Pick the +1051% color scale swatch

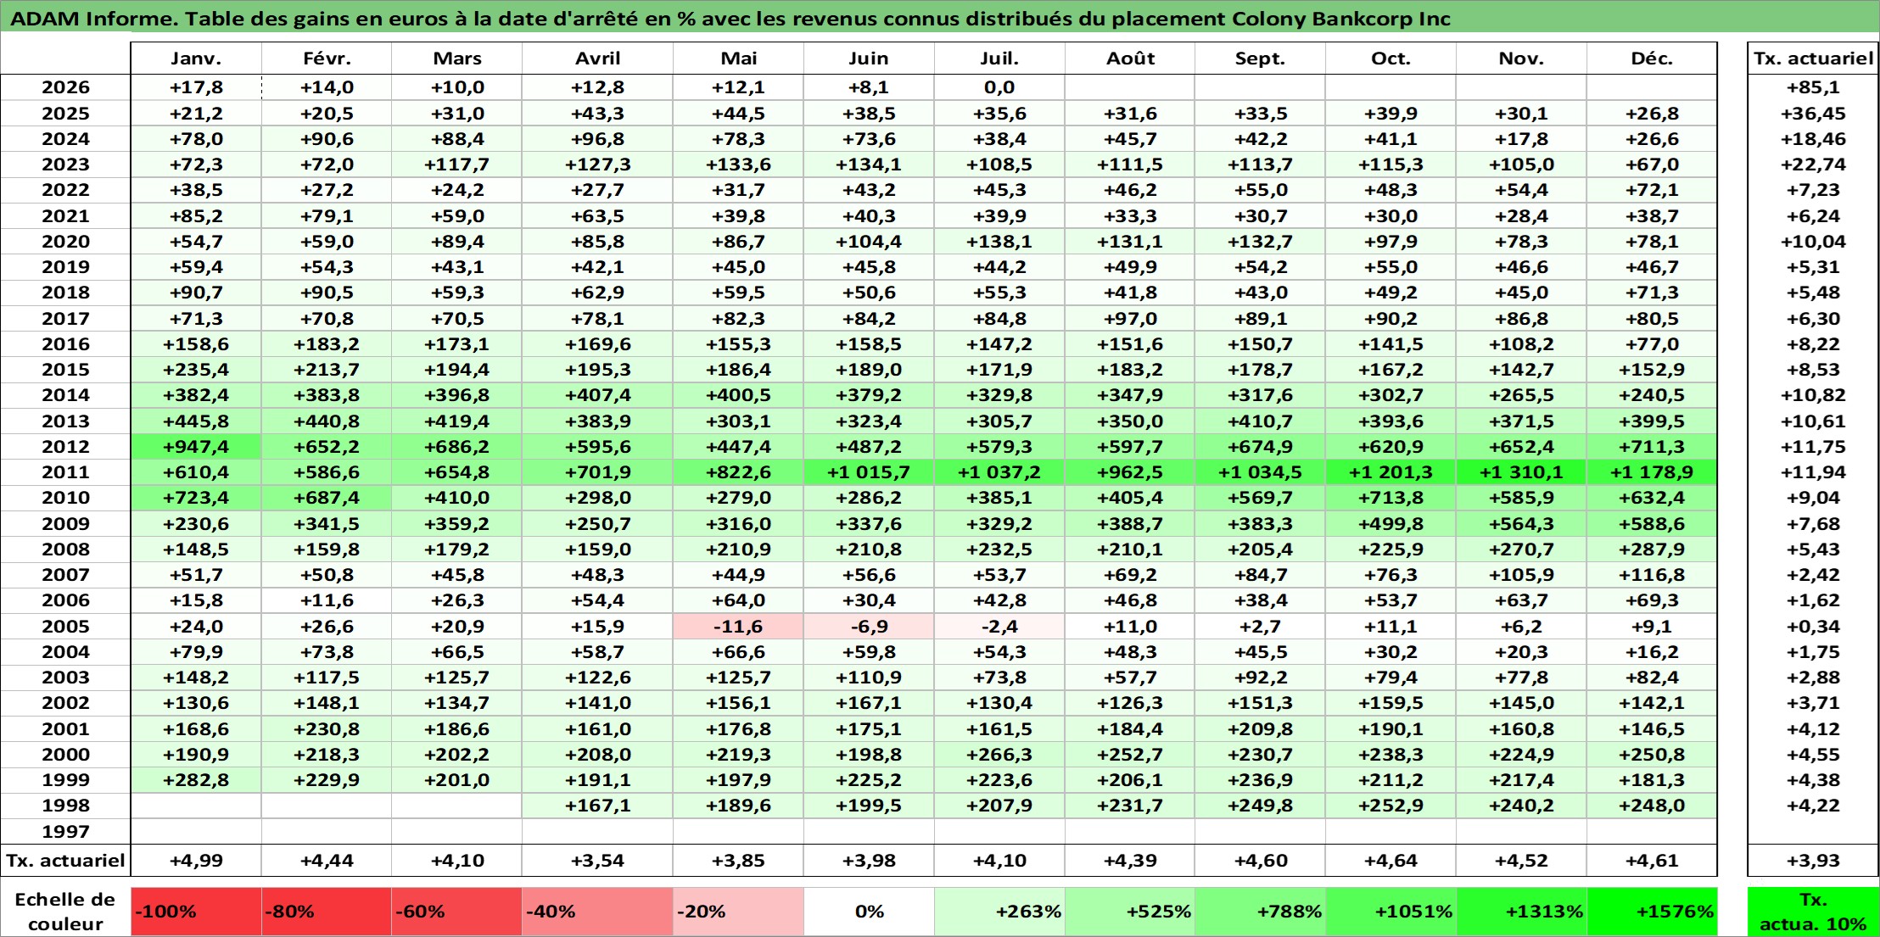[1390, 912]
